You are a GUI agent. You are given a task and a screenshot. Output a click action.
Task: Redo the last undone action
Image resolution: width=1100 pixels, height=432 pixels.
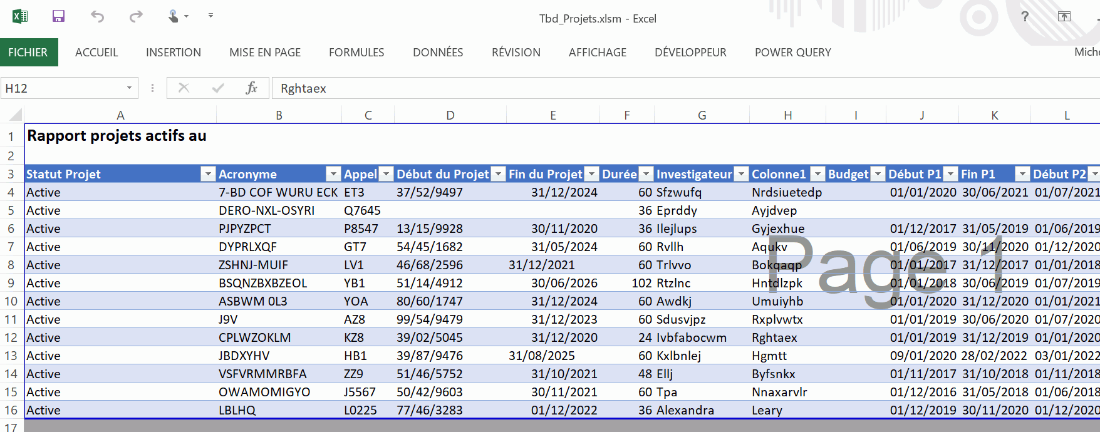click(x=136, y=16)
